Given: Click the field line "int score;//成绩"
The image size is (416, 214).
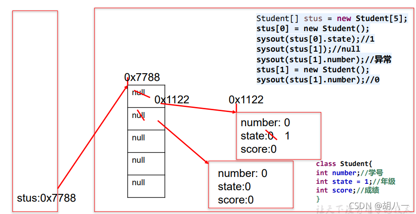Looking at the screenshot, I should point(348,190).
